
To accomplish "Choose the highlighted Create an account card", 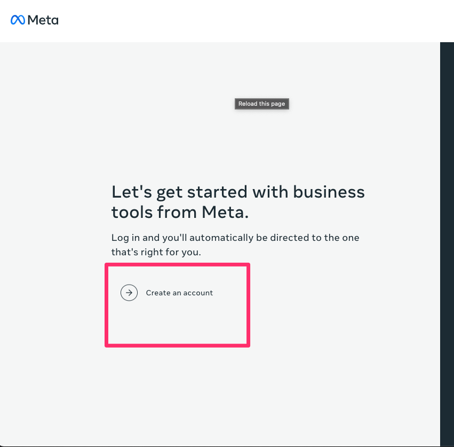I will pos(177,304).
